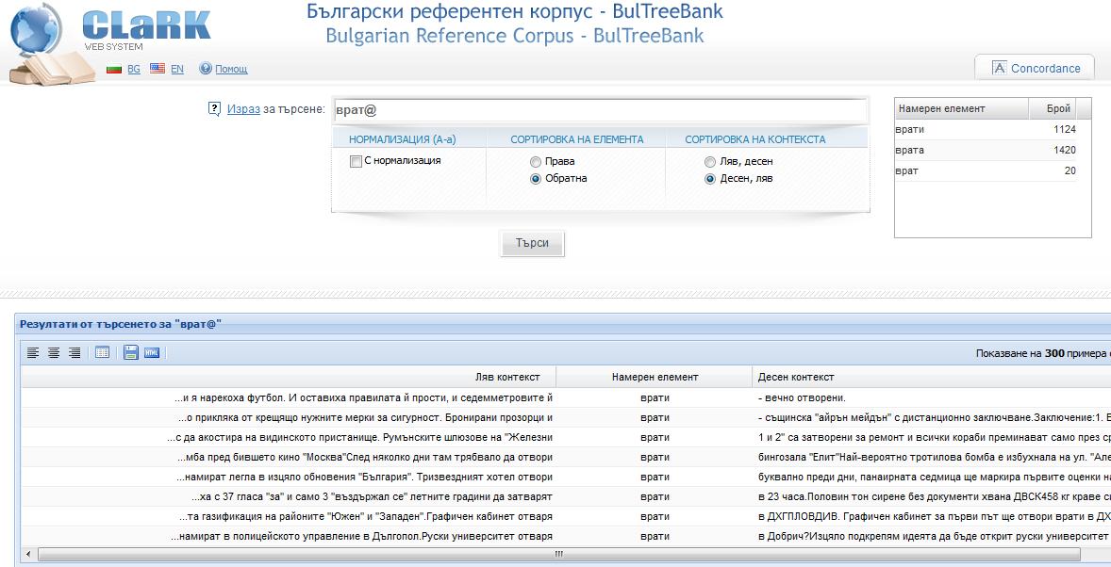1111x567 pixels.
Task: Center-align the results text
Action: [x=53, y=352]
